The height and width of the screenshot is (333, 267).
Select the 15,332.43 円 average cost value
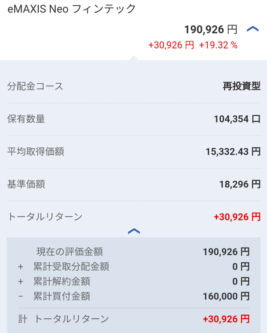[x=233, y=152]
